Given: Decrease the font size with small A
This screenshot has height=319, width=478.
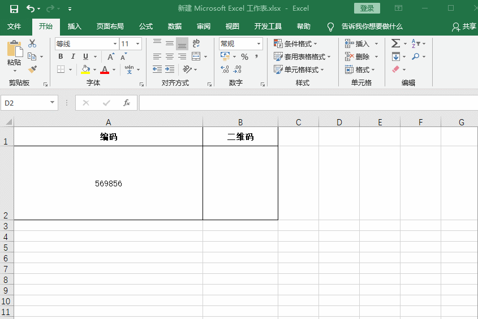Looking at the screenshot, I should (123, 56).
